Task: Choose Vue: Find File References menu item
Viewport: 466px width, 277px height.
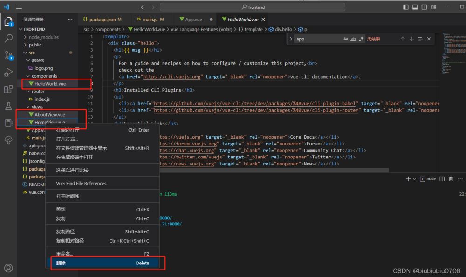Action: click(81, 184)
